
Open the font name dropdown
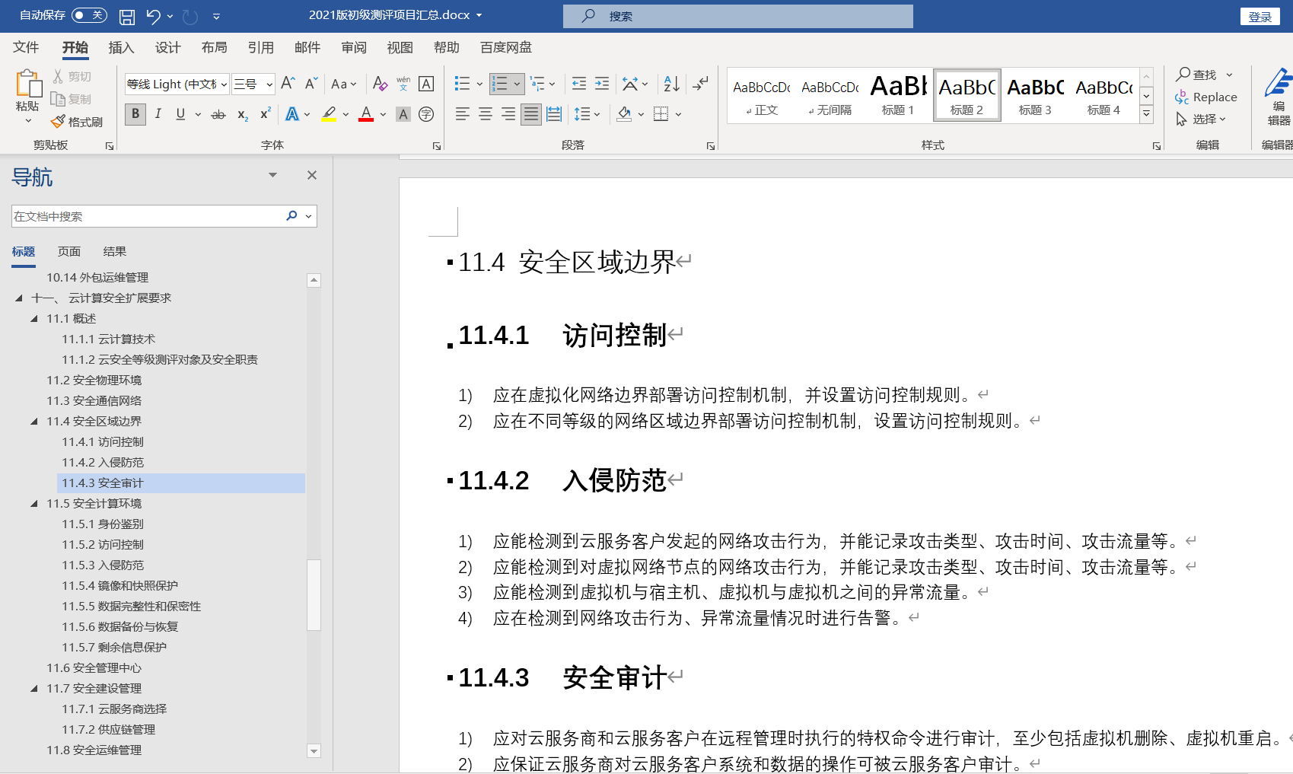click(x=224, y=84)
